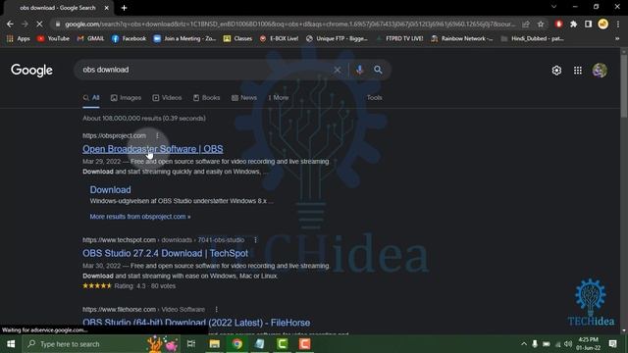
Task: Switch to Books results tab
Action: point(207,98)
